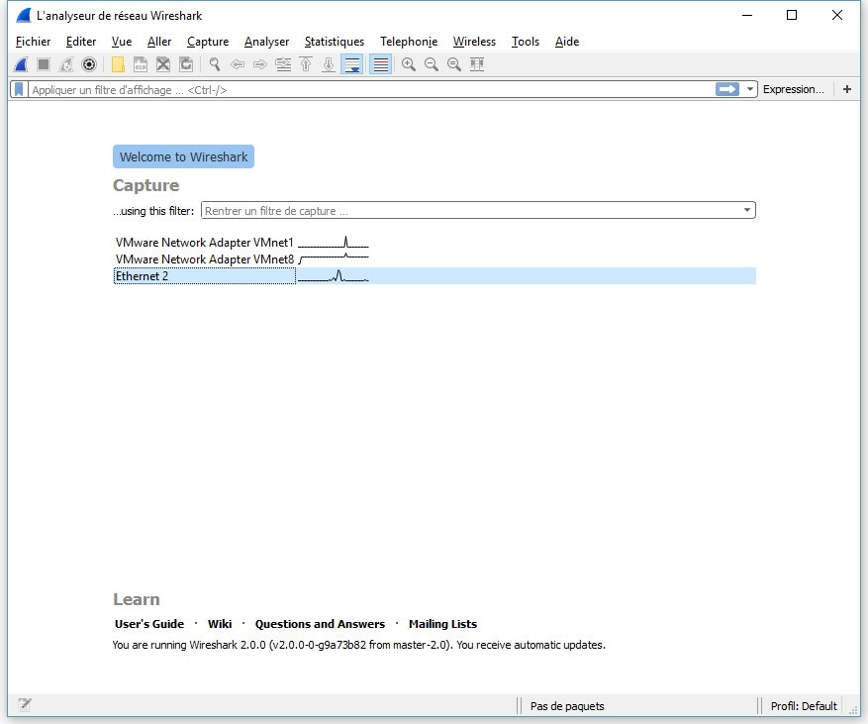Start capturing packets with the shark fin icon
The width and height of the screenshot is (868, 724).
[x=21, y=64]
